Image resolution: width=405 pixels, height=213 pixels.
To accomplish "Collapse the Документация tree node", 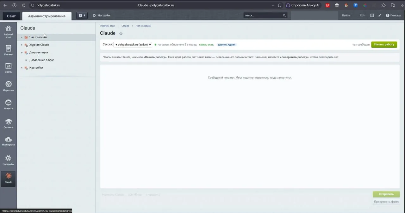I will (x=22, y=52).
